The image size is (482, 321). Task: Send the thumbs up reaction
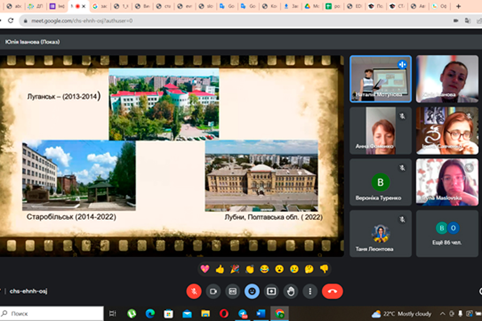coord(220,269)
